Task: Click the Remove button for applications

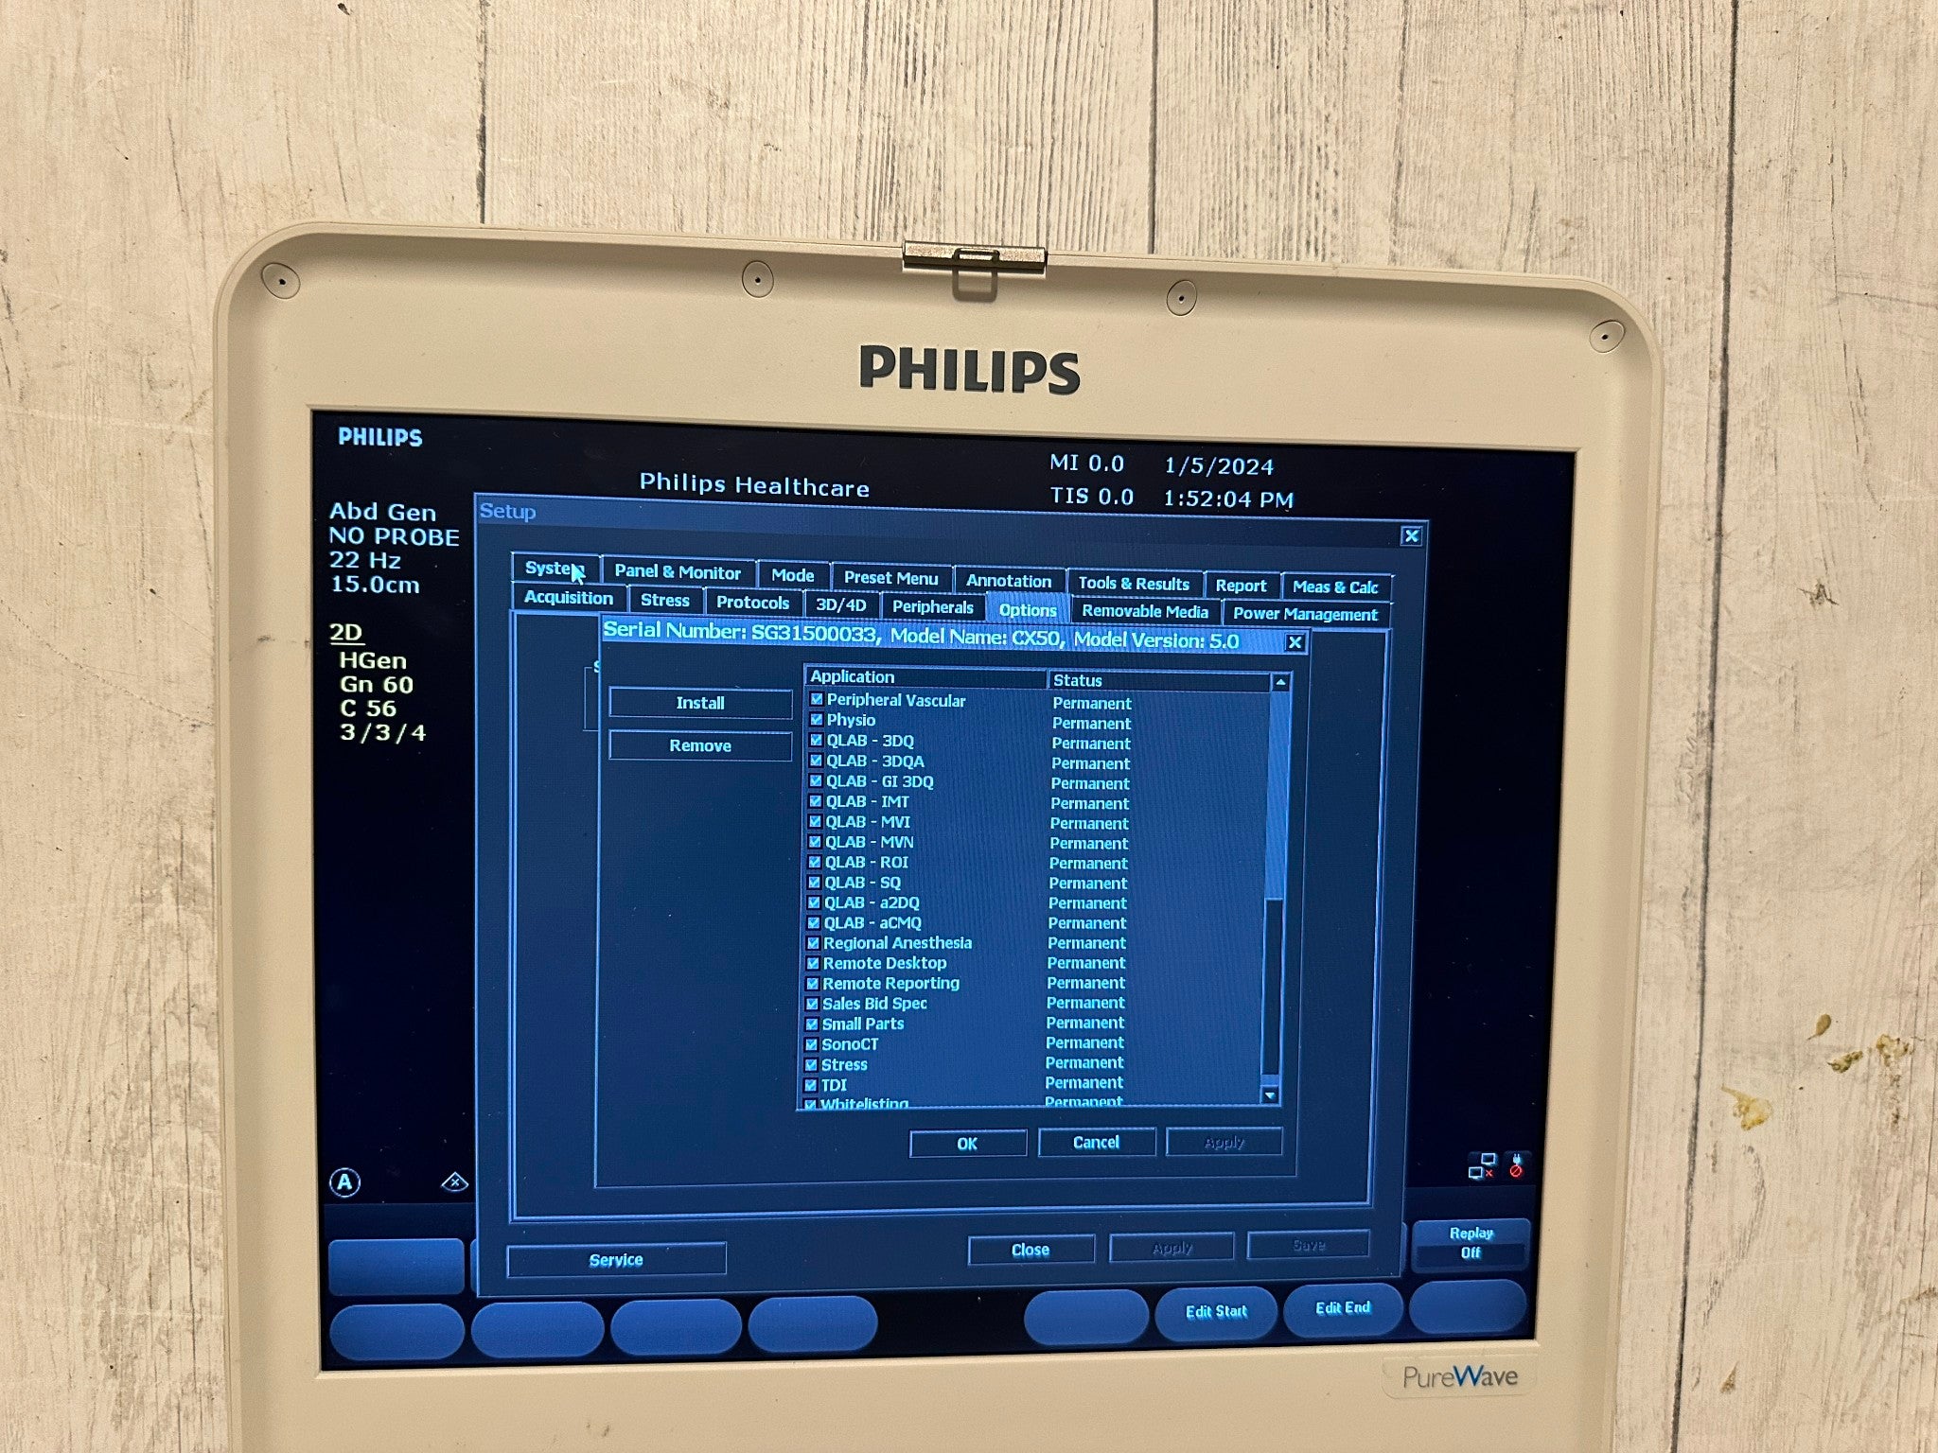Action: tap(699, 746)
